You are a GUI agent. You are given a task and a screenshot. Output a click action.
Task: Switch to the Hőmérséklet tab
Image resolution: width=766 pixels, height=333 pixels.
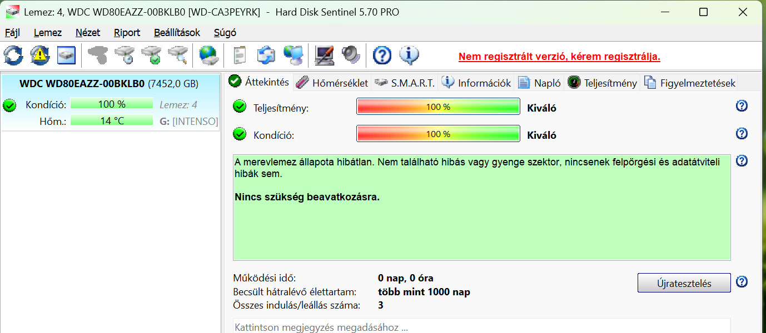coord(332,83)
